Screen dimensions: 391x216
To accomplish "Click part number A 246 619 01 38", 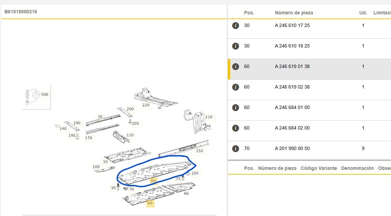I will click(292, 67).
